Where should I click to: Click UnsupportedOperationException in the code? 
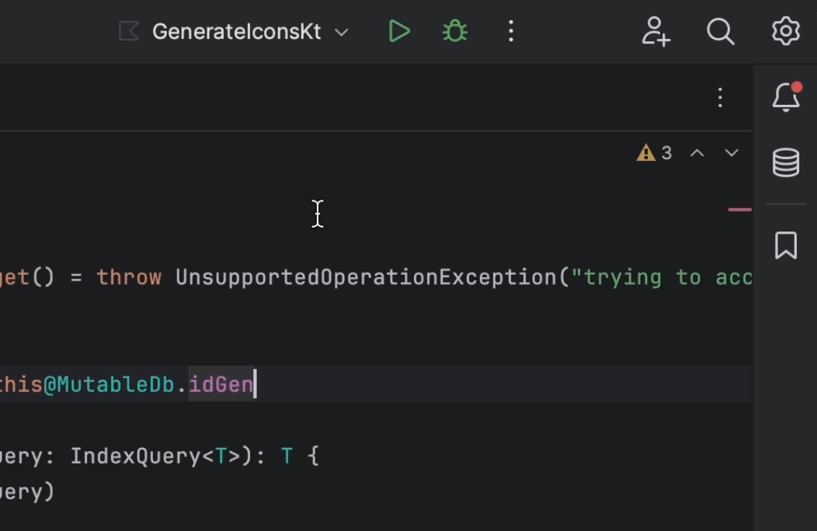367,277
